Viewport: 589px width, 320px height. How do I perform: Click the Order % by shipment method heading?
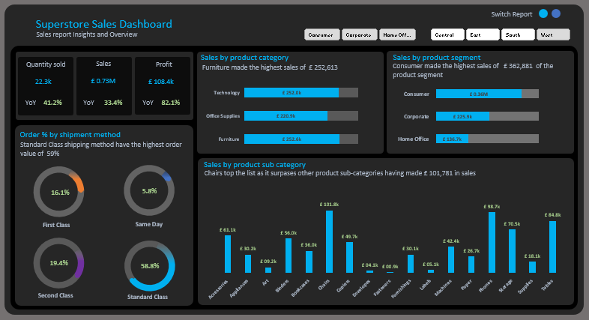70,134
